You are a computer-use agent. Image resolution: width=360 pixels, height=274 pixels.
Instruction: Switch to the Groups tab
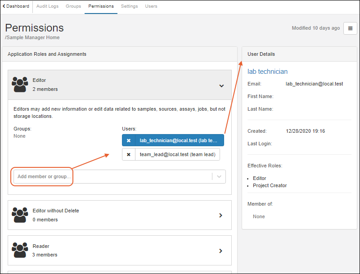click(x=73, y=6)
